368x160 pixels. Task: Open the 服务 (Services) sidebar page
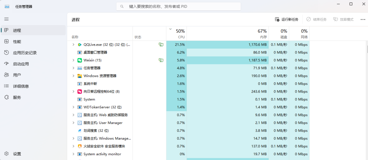tap(17, 97)
